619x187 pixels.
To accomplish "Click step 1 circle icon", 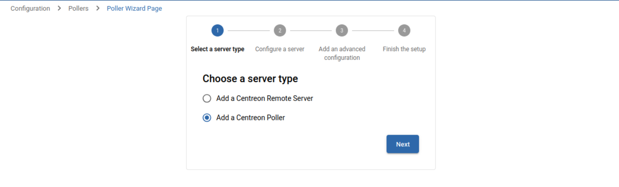I will [x=218, y=30].
